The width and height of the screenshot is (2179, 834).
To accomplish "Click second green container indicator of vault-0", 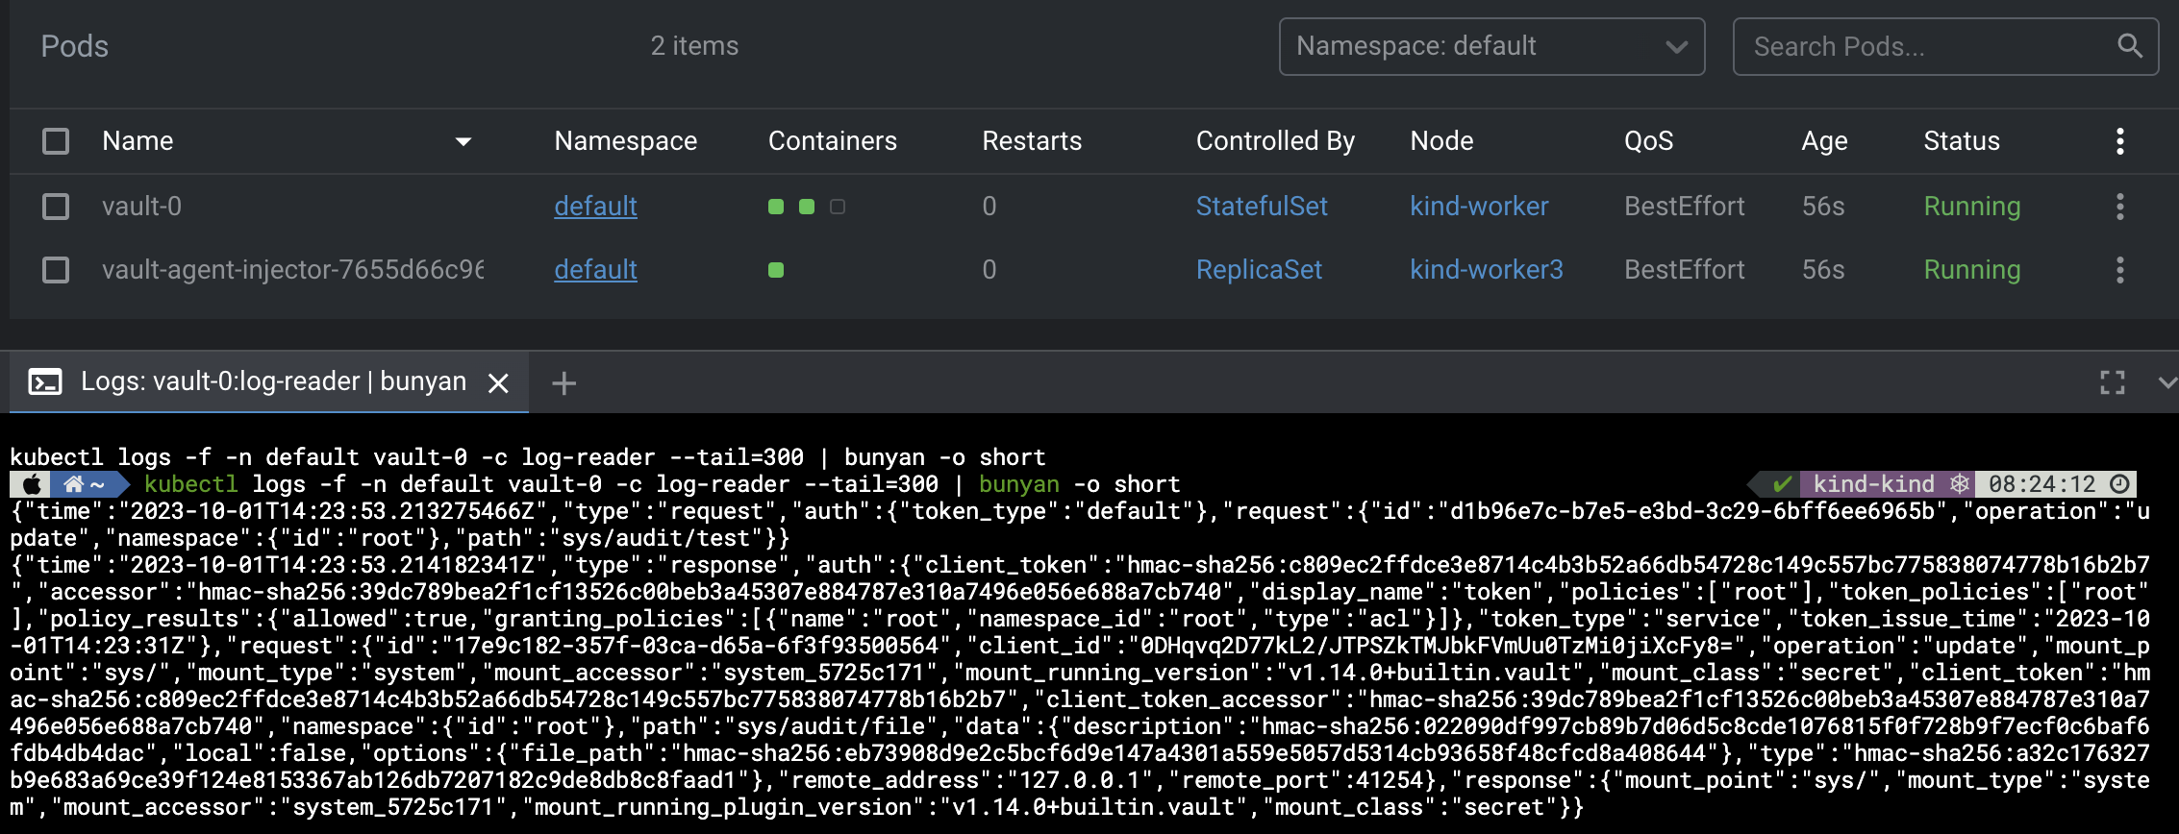I will click(807, 207).
